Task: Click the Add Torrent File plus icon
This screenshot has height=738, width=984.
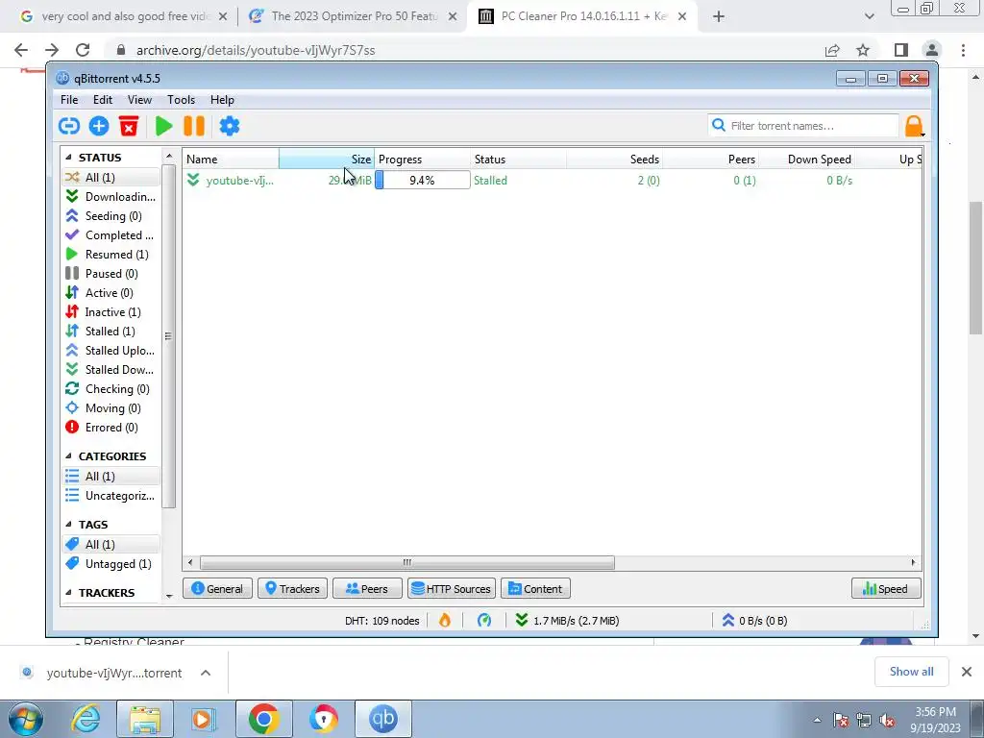Action: click(x=99, y=126)
